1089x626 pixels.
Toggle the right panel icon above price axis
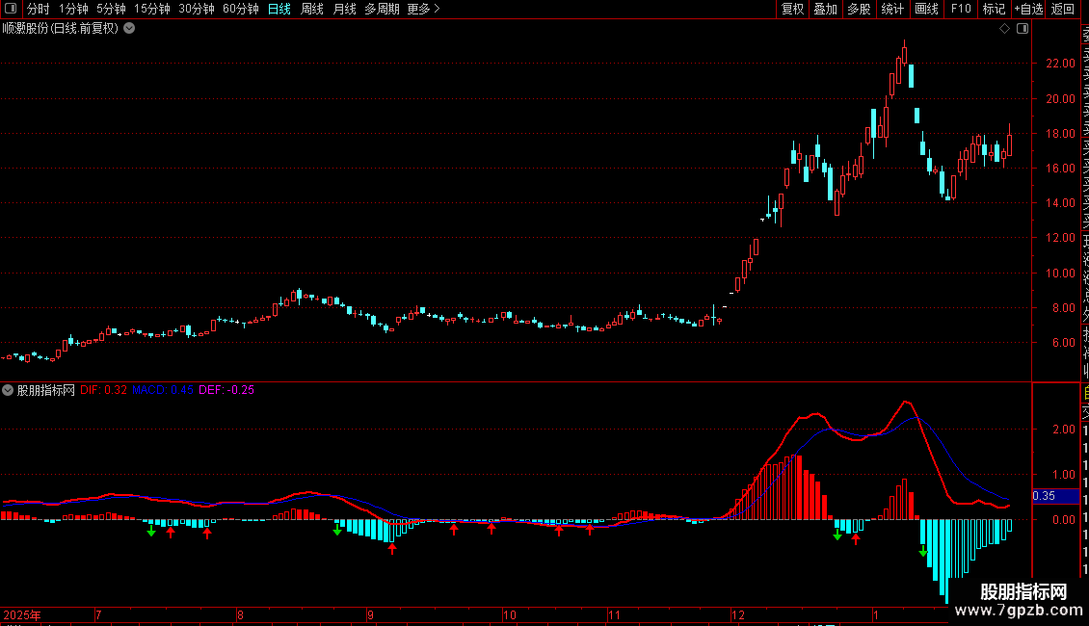tap(1023, 29)
